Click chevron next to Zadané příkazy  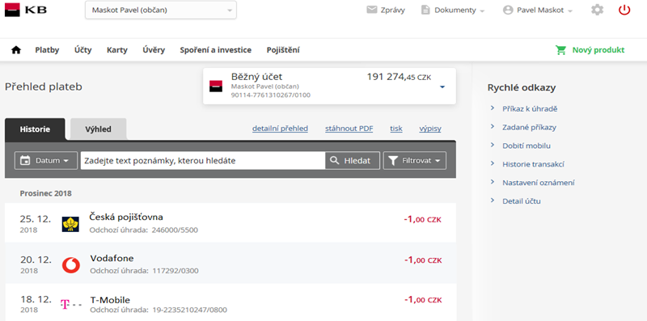pyautogui.click(x=493, y=126)
